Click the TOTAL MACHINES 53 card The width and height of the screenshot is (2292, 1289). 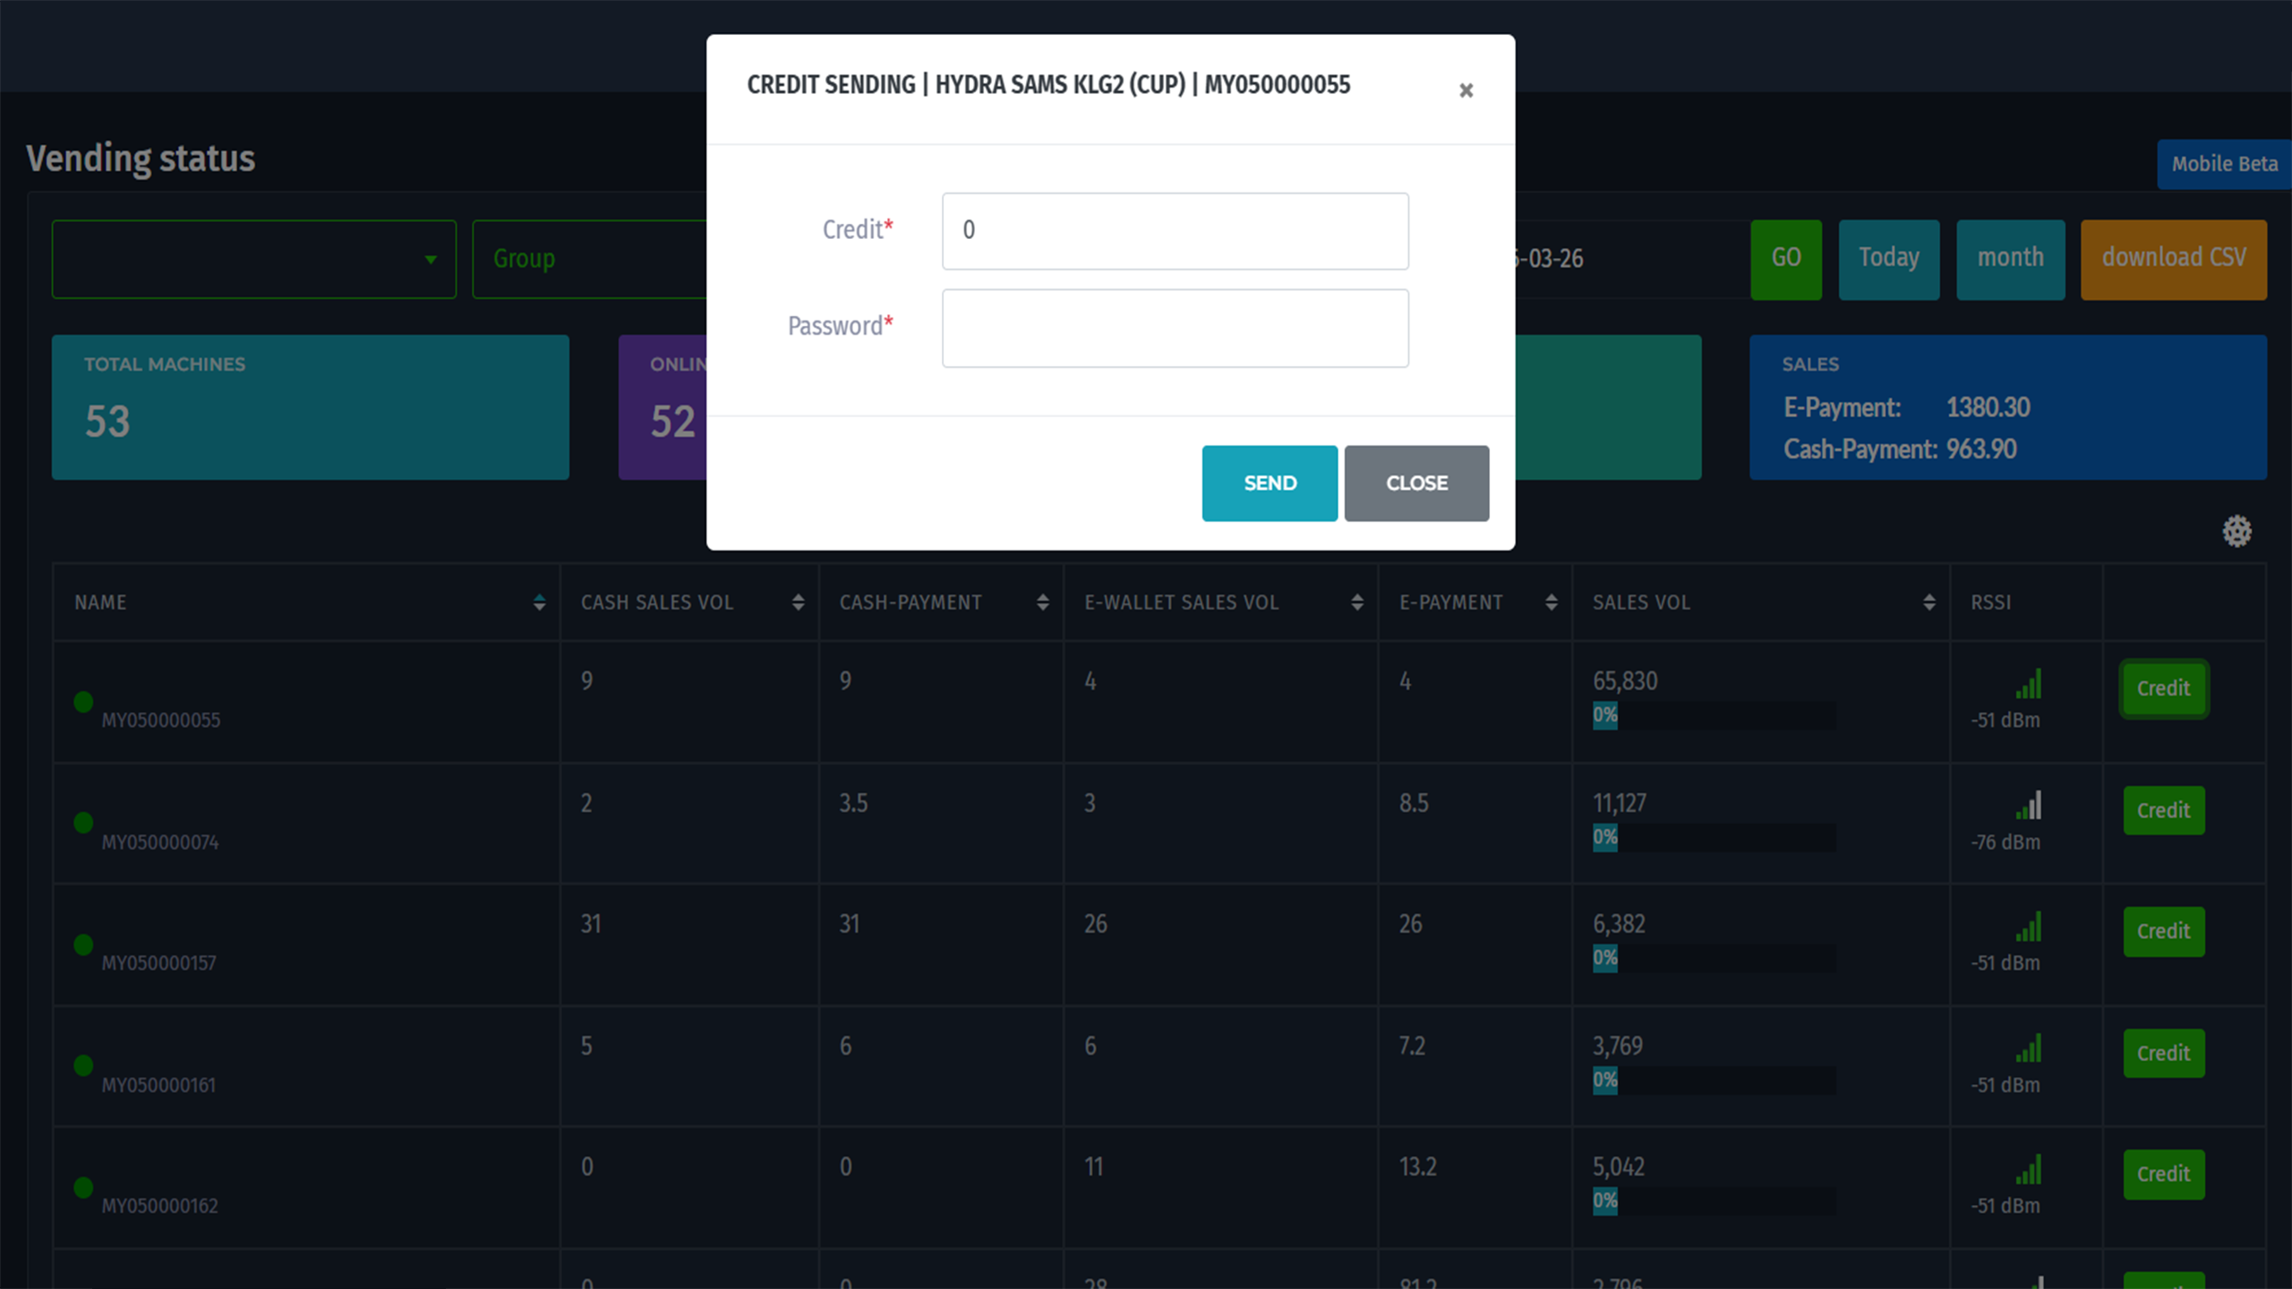pyautogui.click(x=311, y=407)
